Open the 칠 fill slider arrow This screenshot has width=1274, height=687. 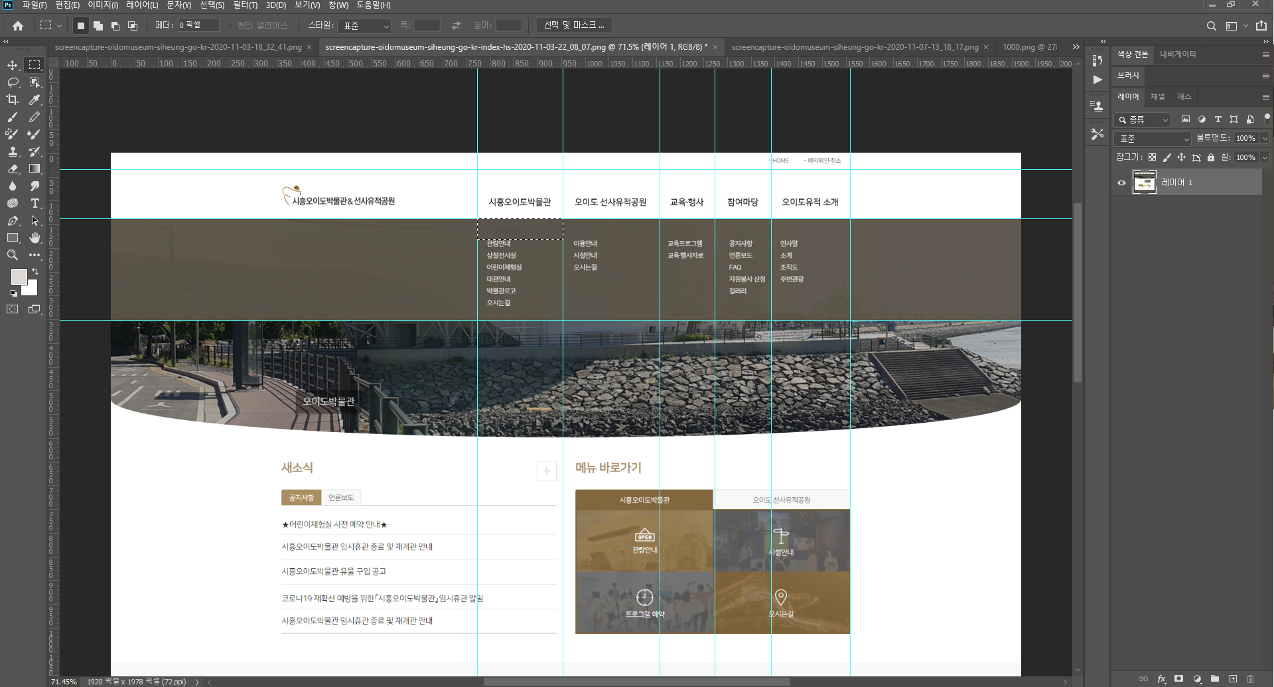pyautogui.click(x=1265, y=157)
